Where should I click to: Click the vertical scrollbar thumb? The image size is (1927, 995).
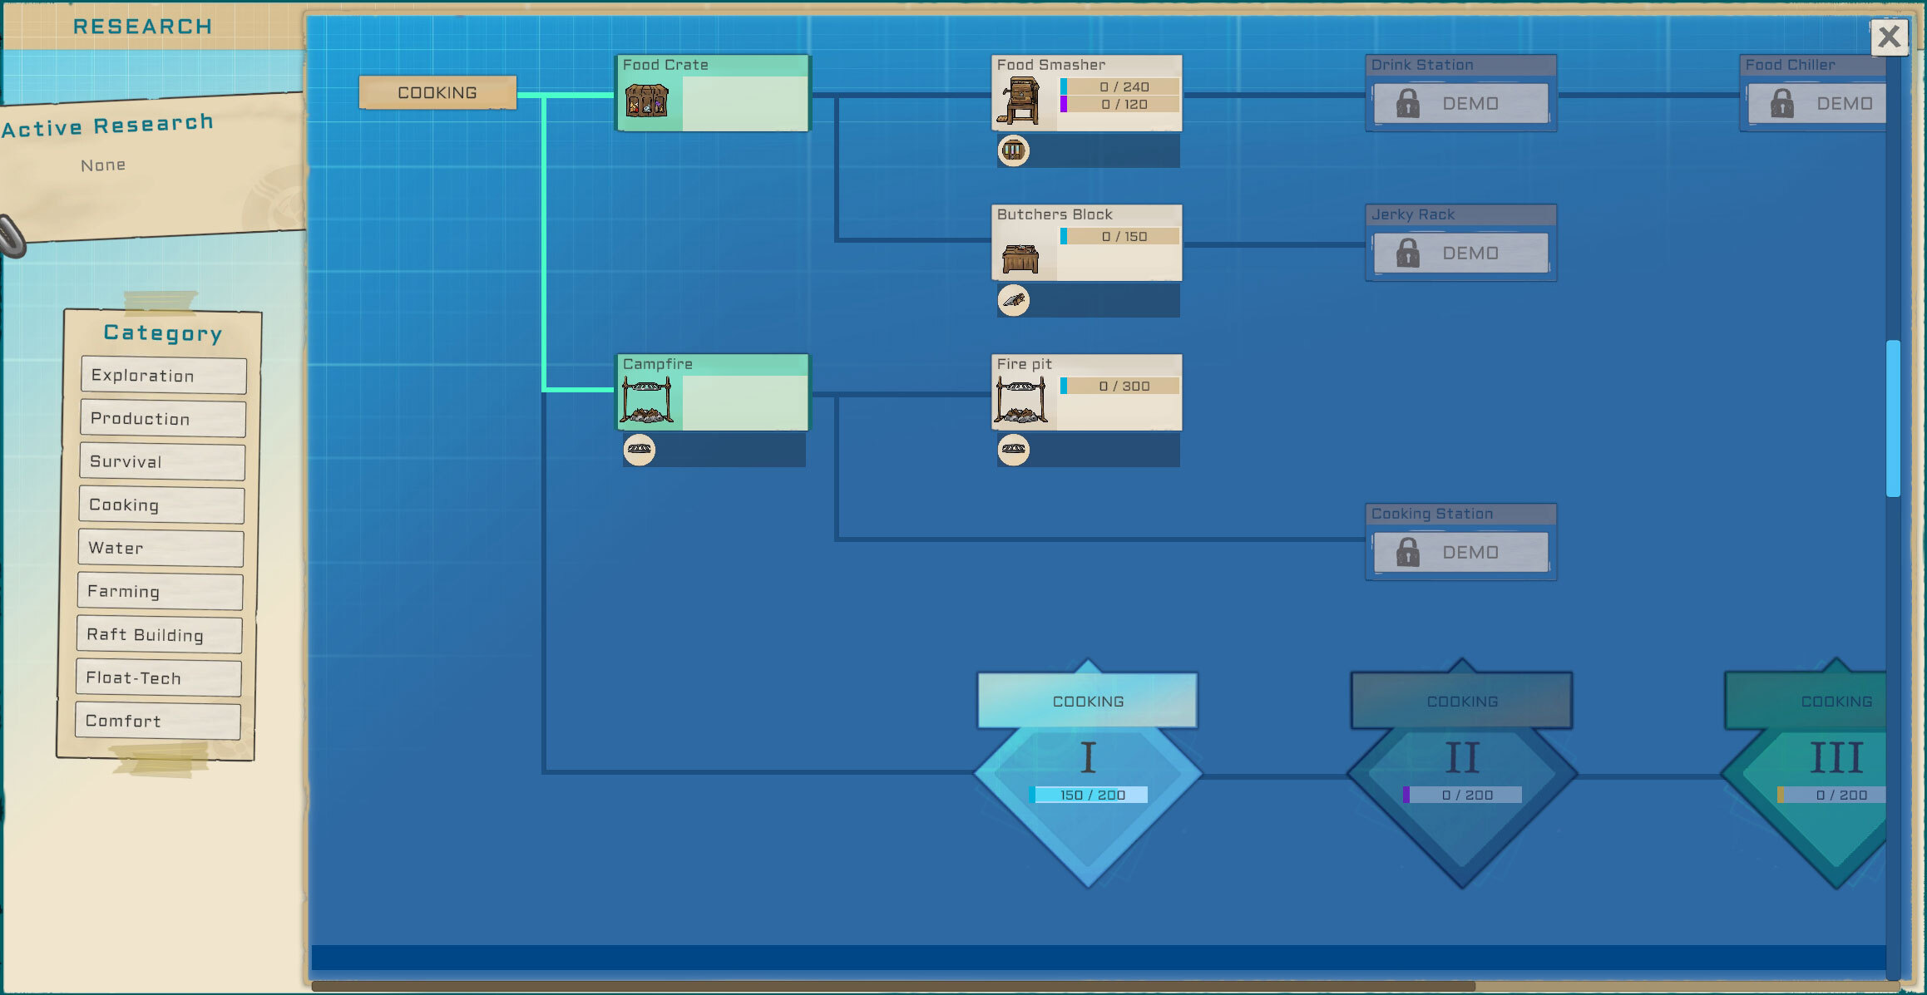pos(1893,418)
